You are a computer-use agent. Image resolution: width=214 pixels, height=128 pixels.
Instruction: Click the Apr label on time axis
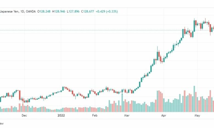[164, 115]
